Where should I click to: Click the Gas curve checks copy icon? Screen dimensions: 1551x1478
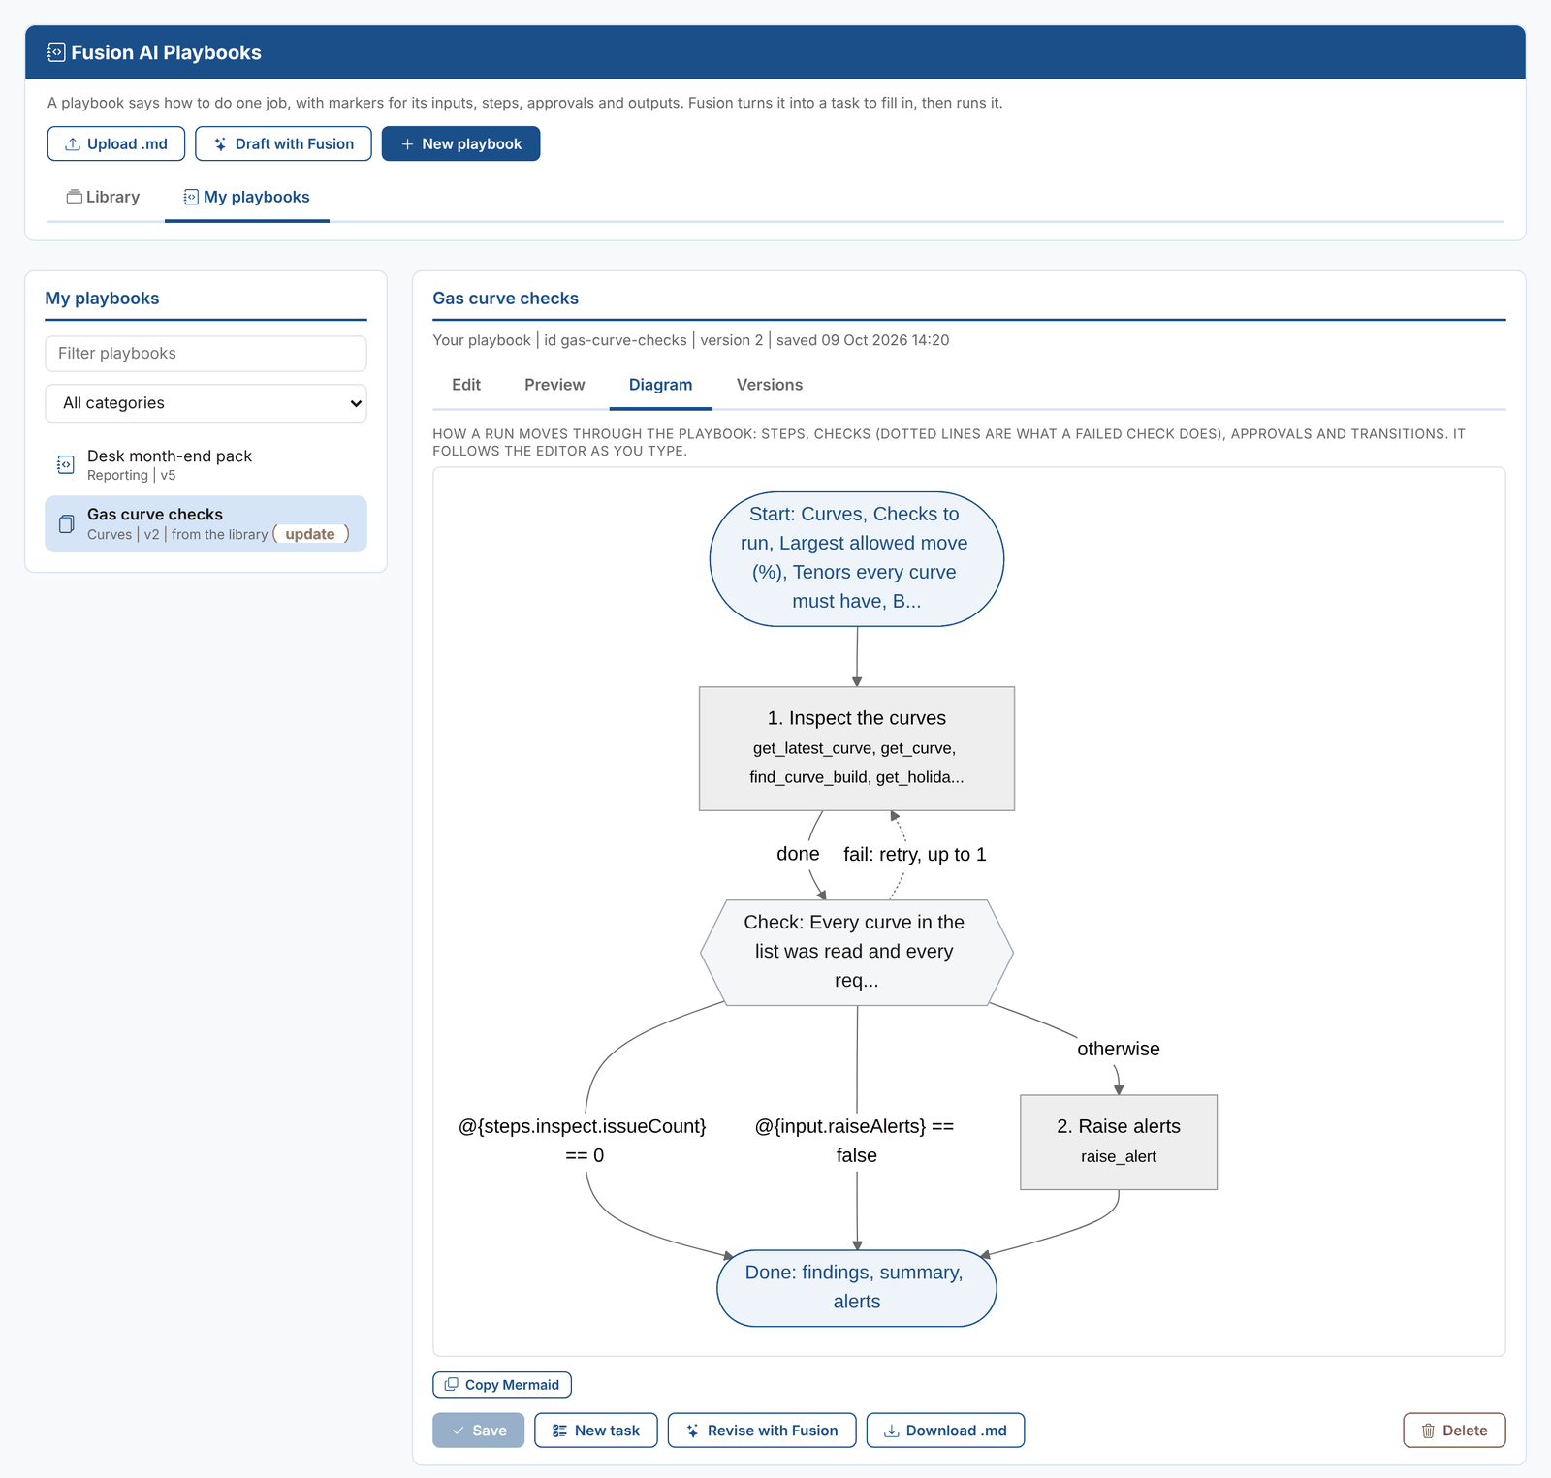(66, 524)
